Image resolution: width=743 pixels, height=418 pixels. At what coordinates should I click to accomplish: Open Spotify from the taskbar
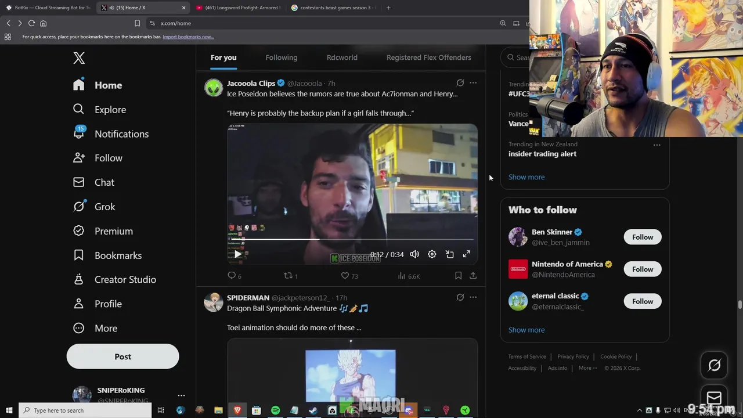275,410
